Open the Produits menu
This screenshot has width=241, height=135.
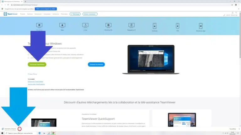23,14
